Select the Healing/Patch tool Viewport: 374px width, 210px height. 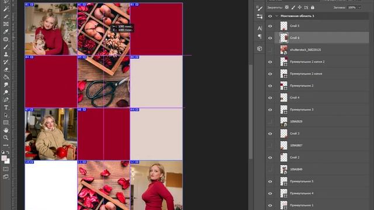click(6, 39)
